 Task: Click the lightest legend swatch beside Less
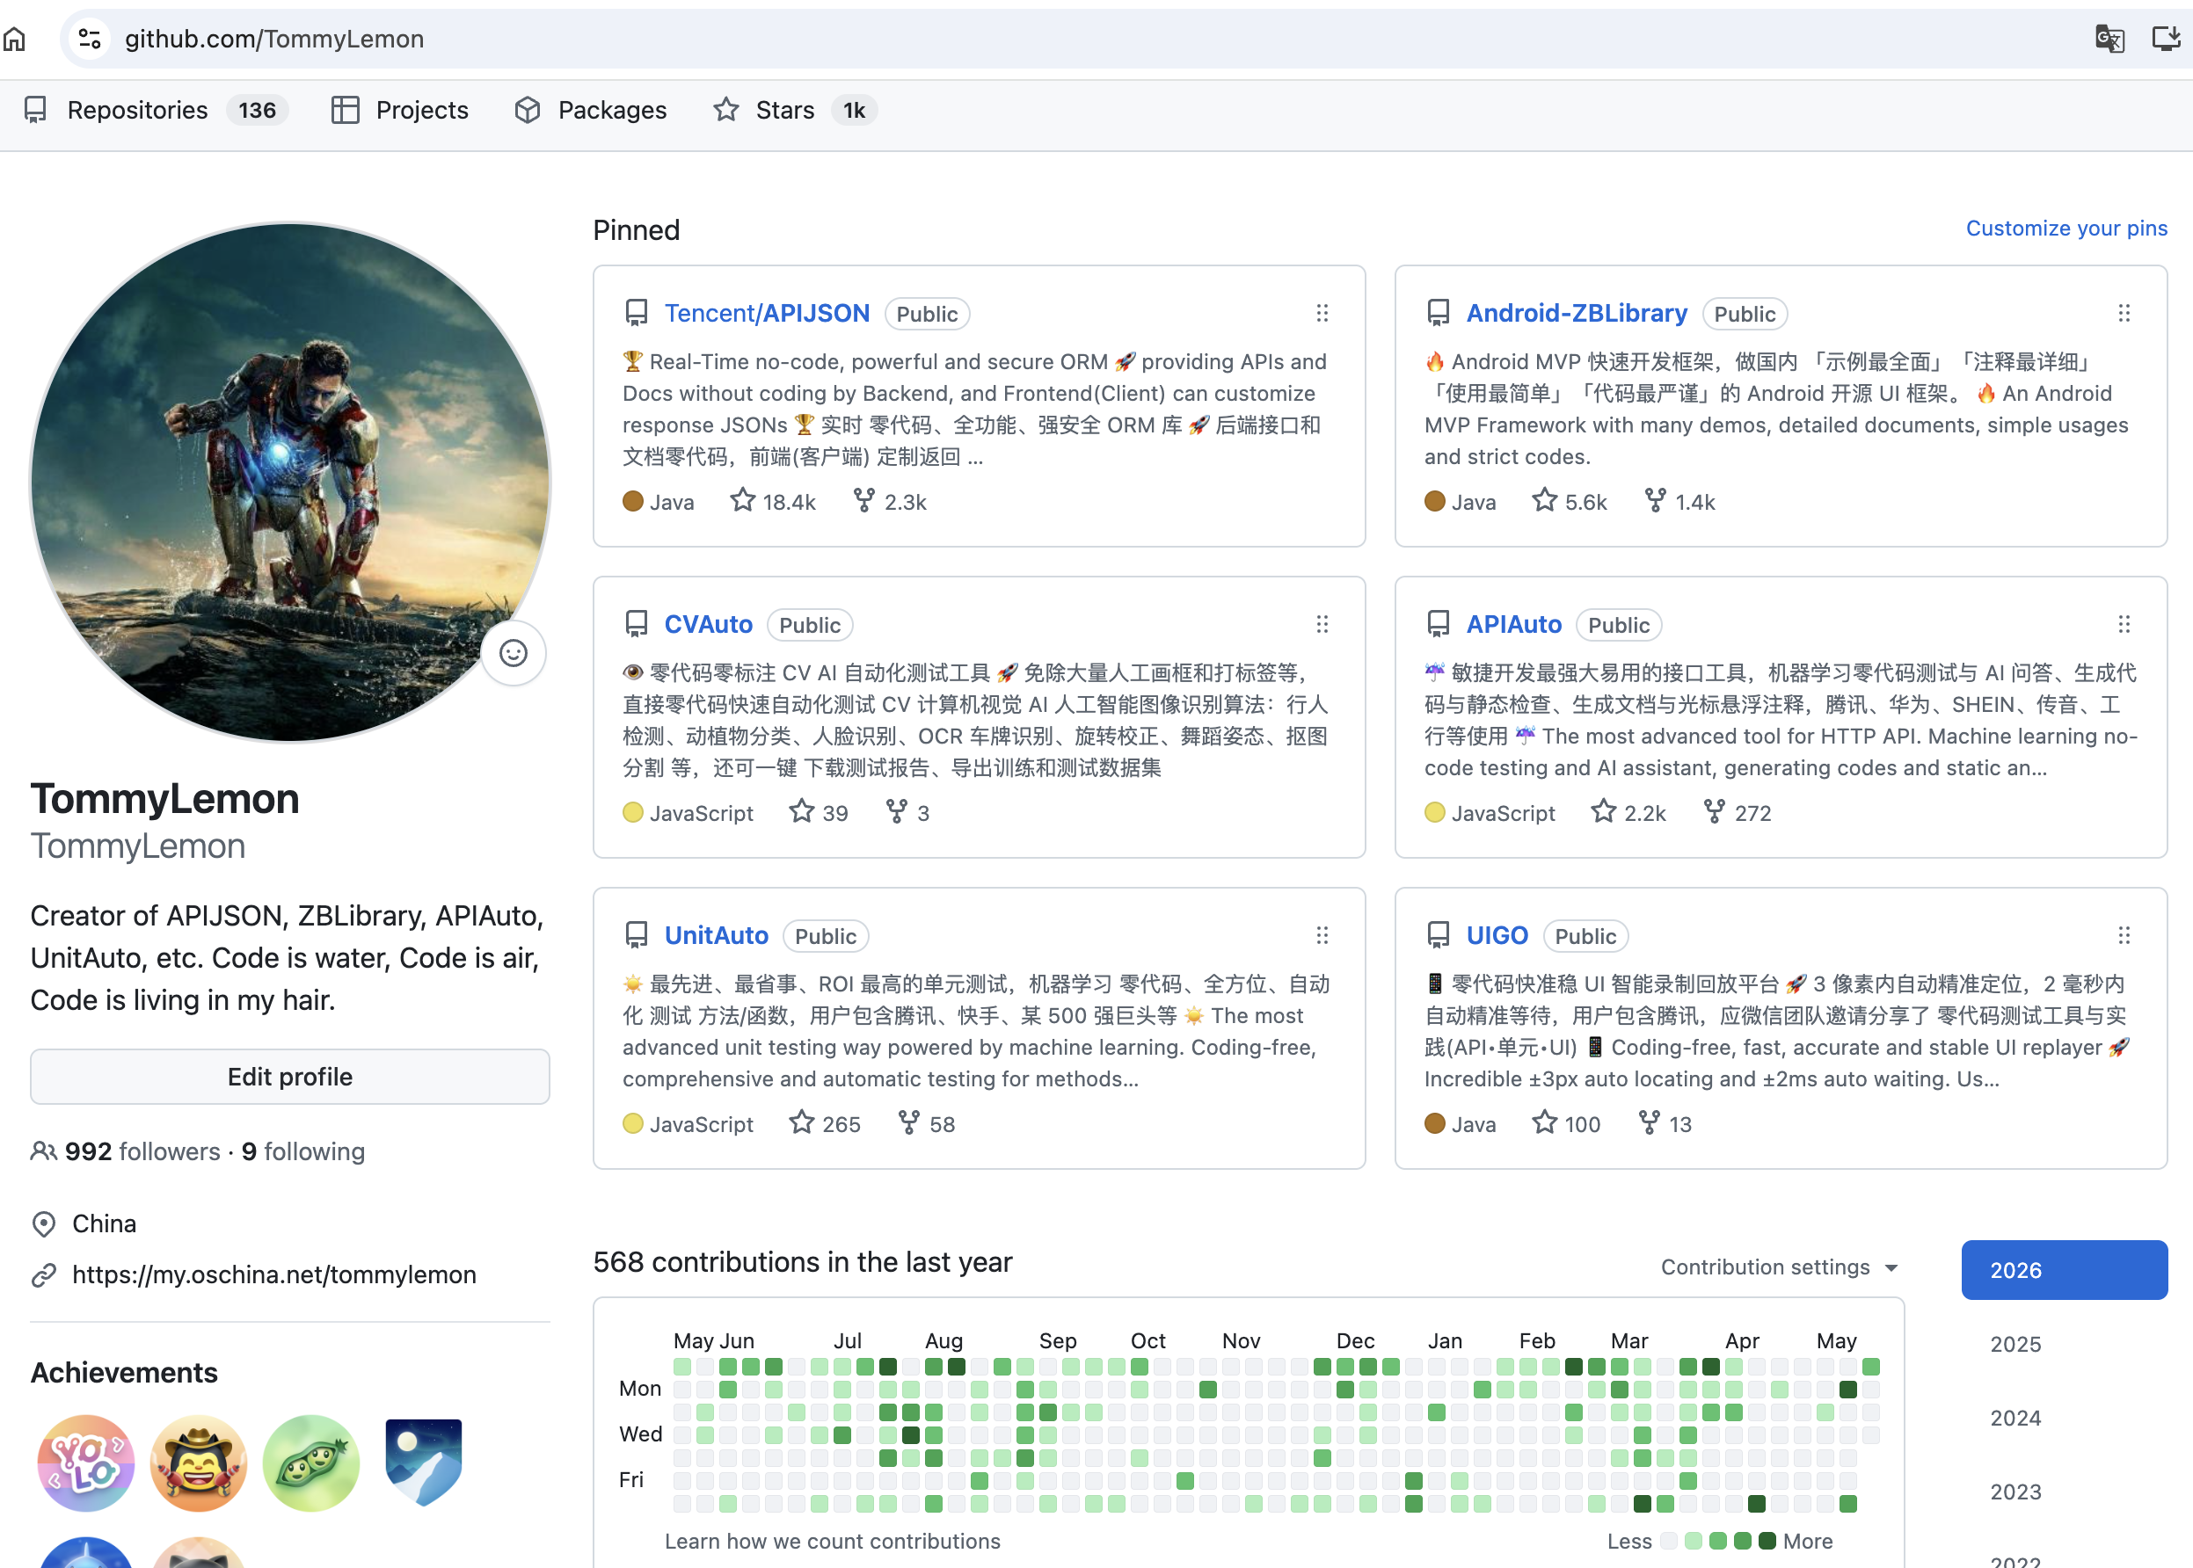(1669, 1541)
